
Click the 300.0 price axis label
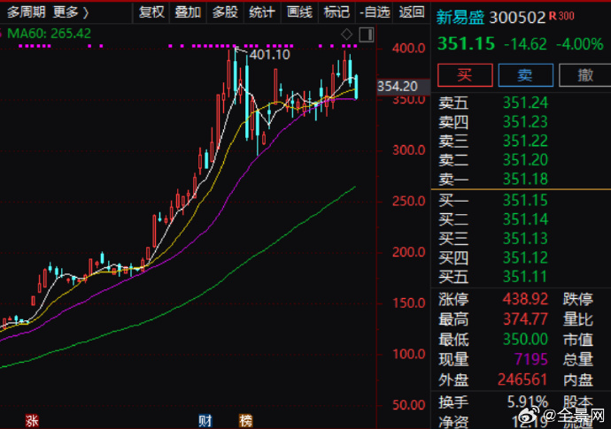[x=409, y=150]
